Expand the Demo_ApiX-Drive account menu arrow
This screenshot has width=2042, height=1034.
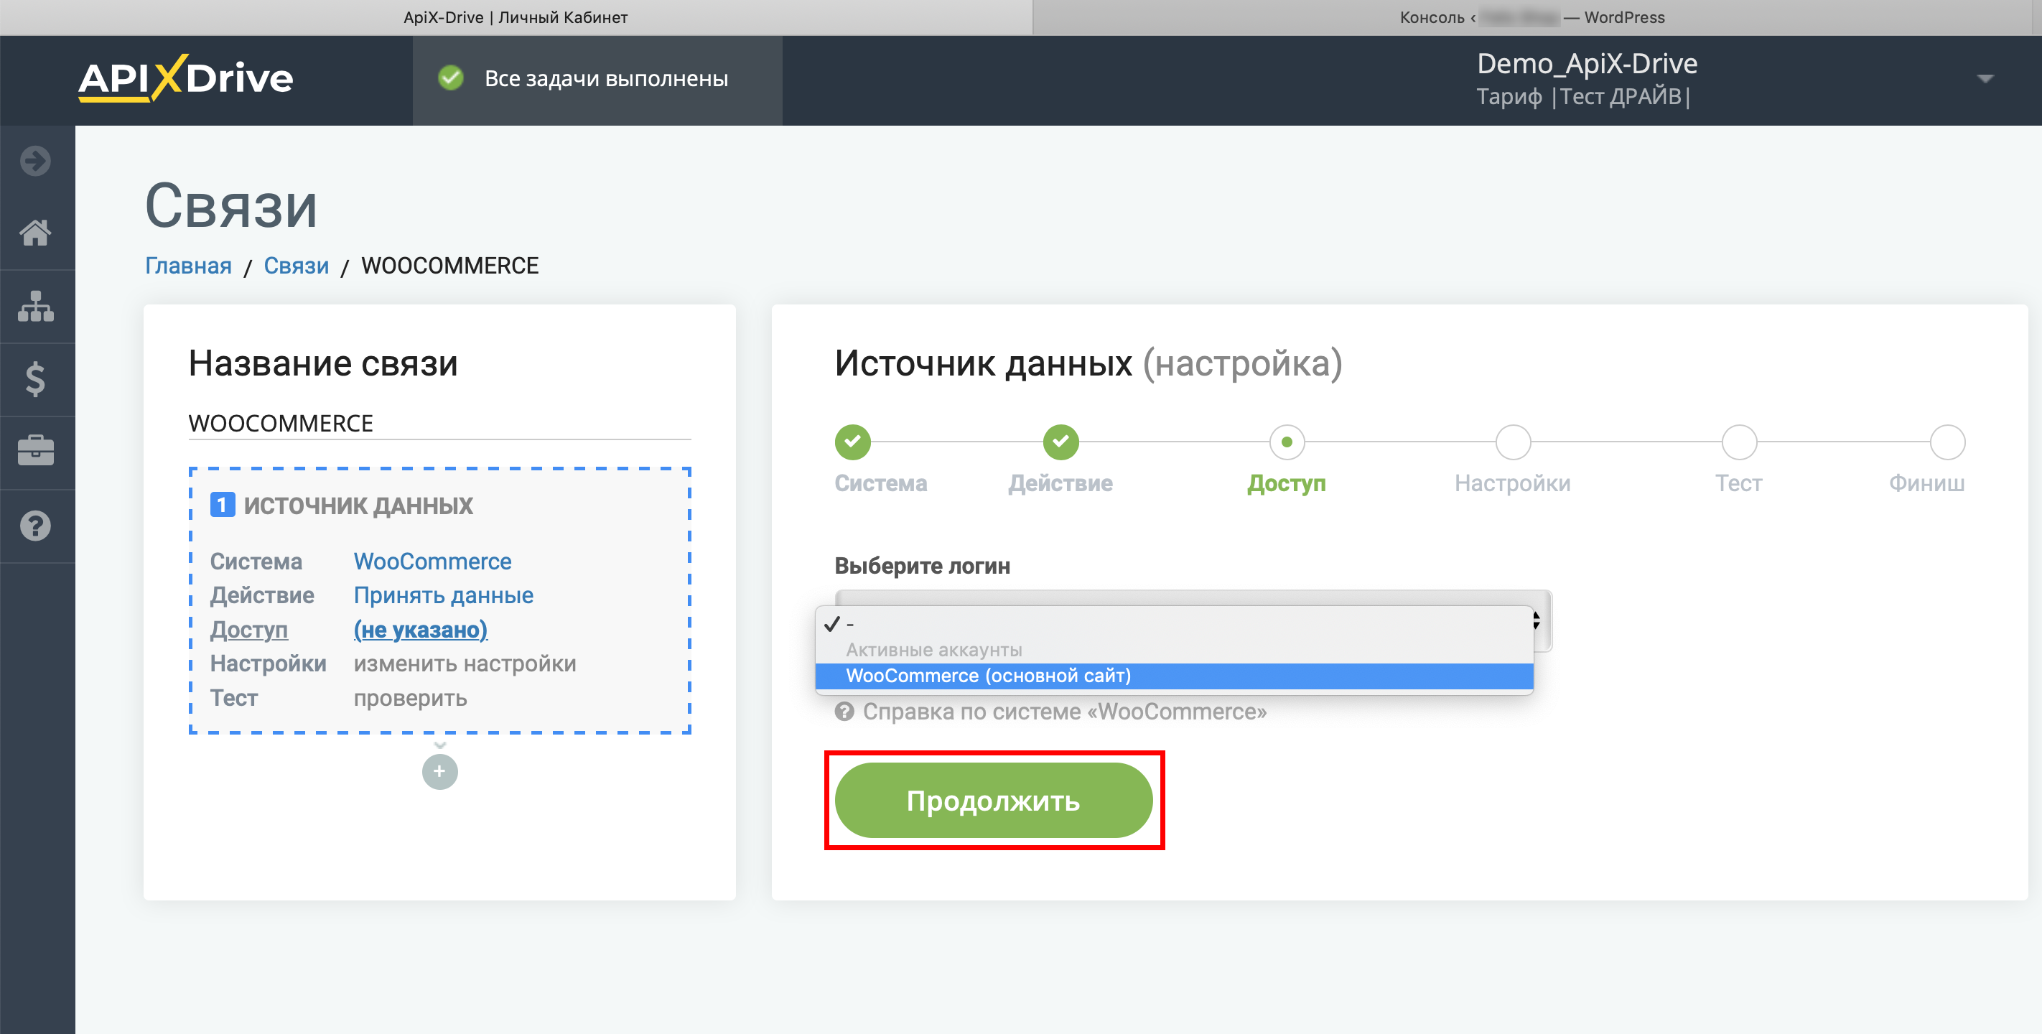click(x=1985, y=78)
